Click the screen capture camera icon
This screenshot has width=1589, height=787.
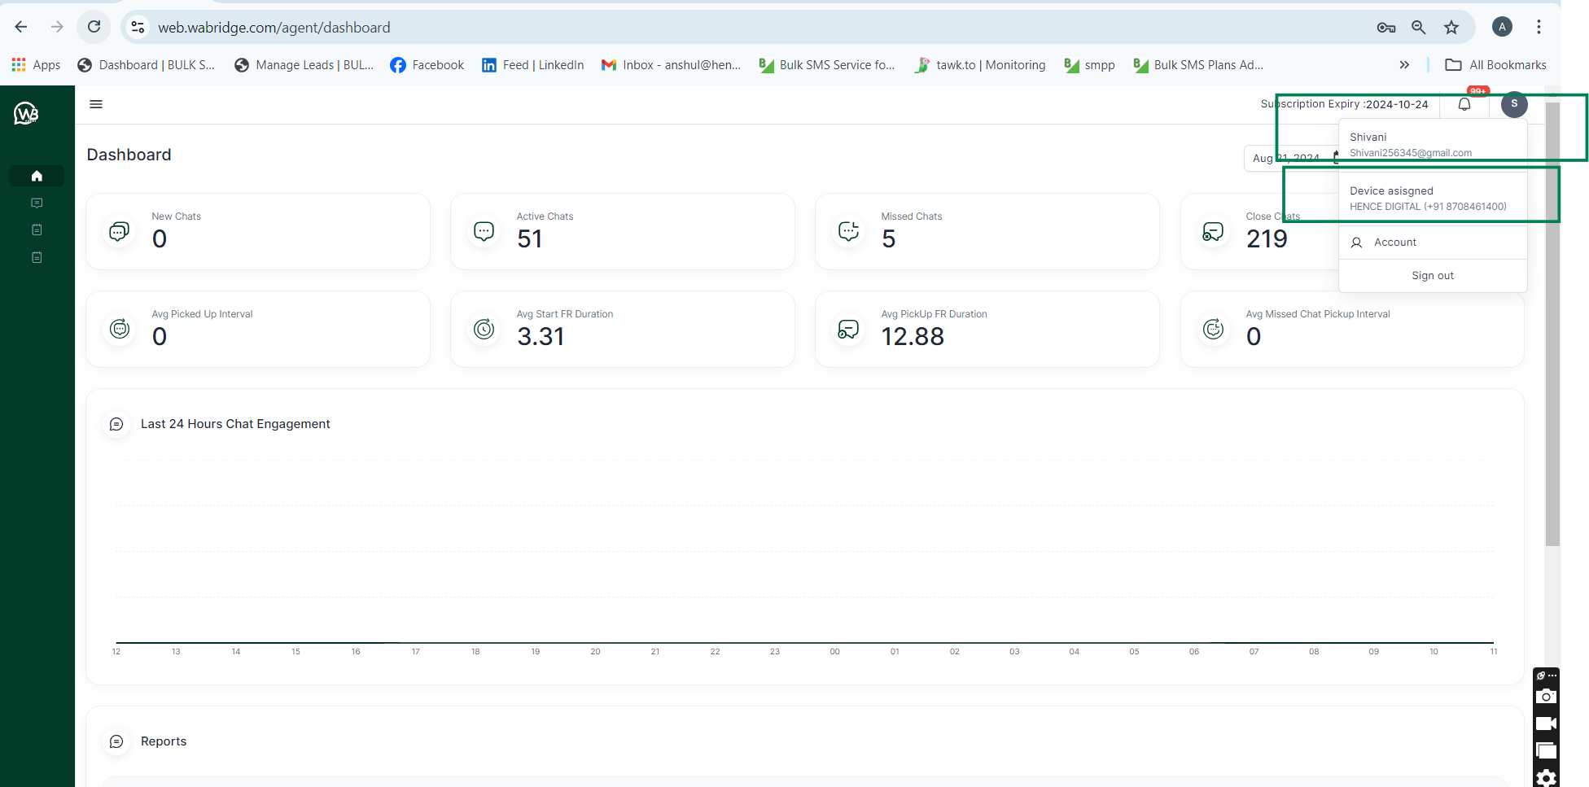1546,697
